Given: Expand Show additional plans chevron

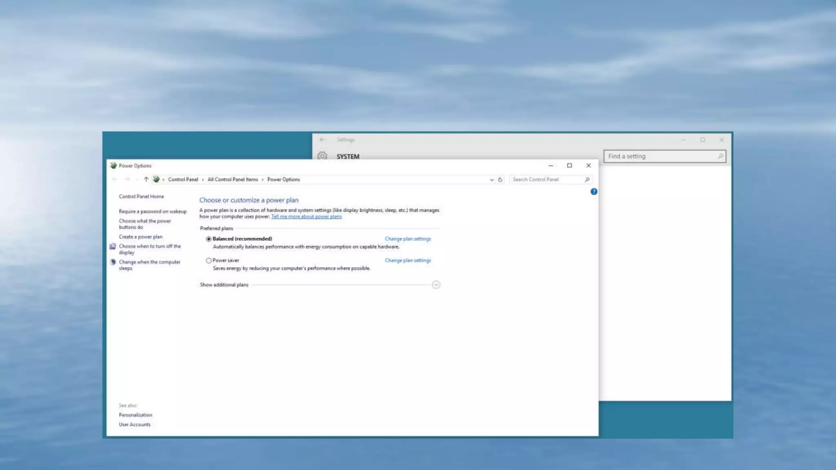Looking at the screenshot, I should tap(436, 285).
